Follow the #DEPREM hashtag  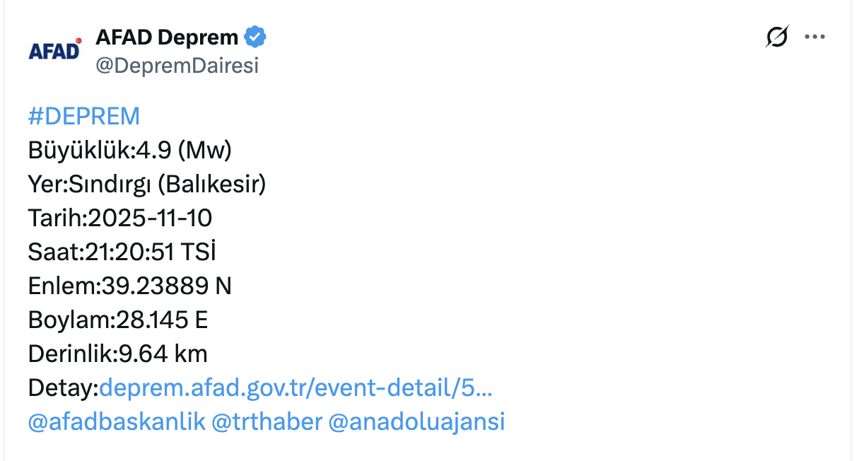click(x=84, y=116)
